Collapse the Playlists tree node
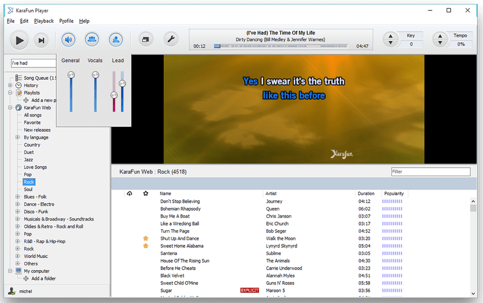This screenshot has width=483, height=303. 10,93
